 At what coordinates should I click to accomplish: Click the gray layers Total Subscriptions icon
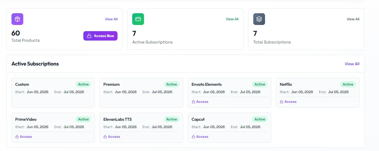click(259, 19)
